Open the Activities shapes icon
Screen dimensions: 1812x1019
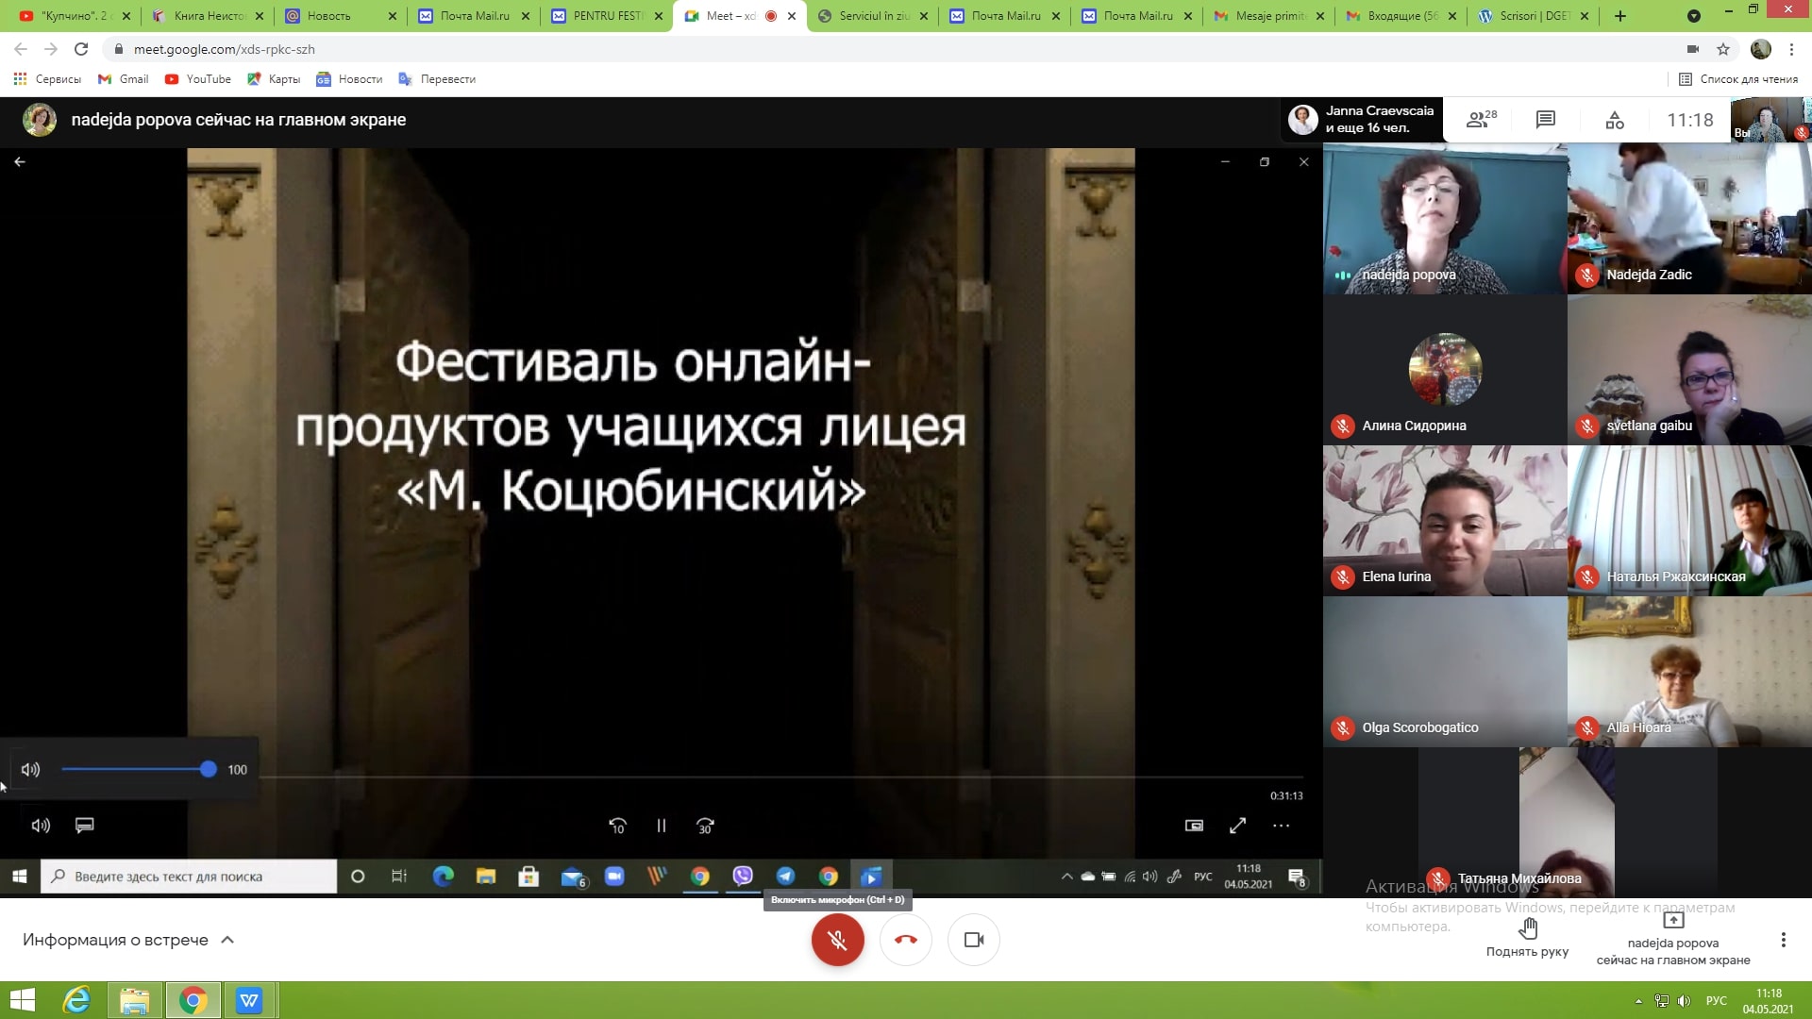tap(1615, 120)
